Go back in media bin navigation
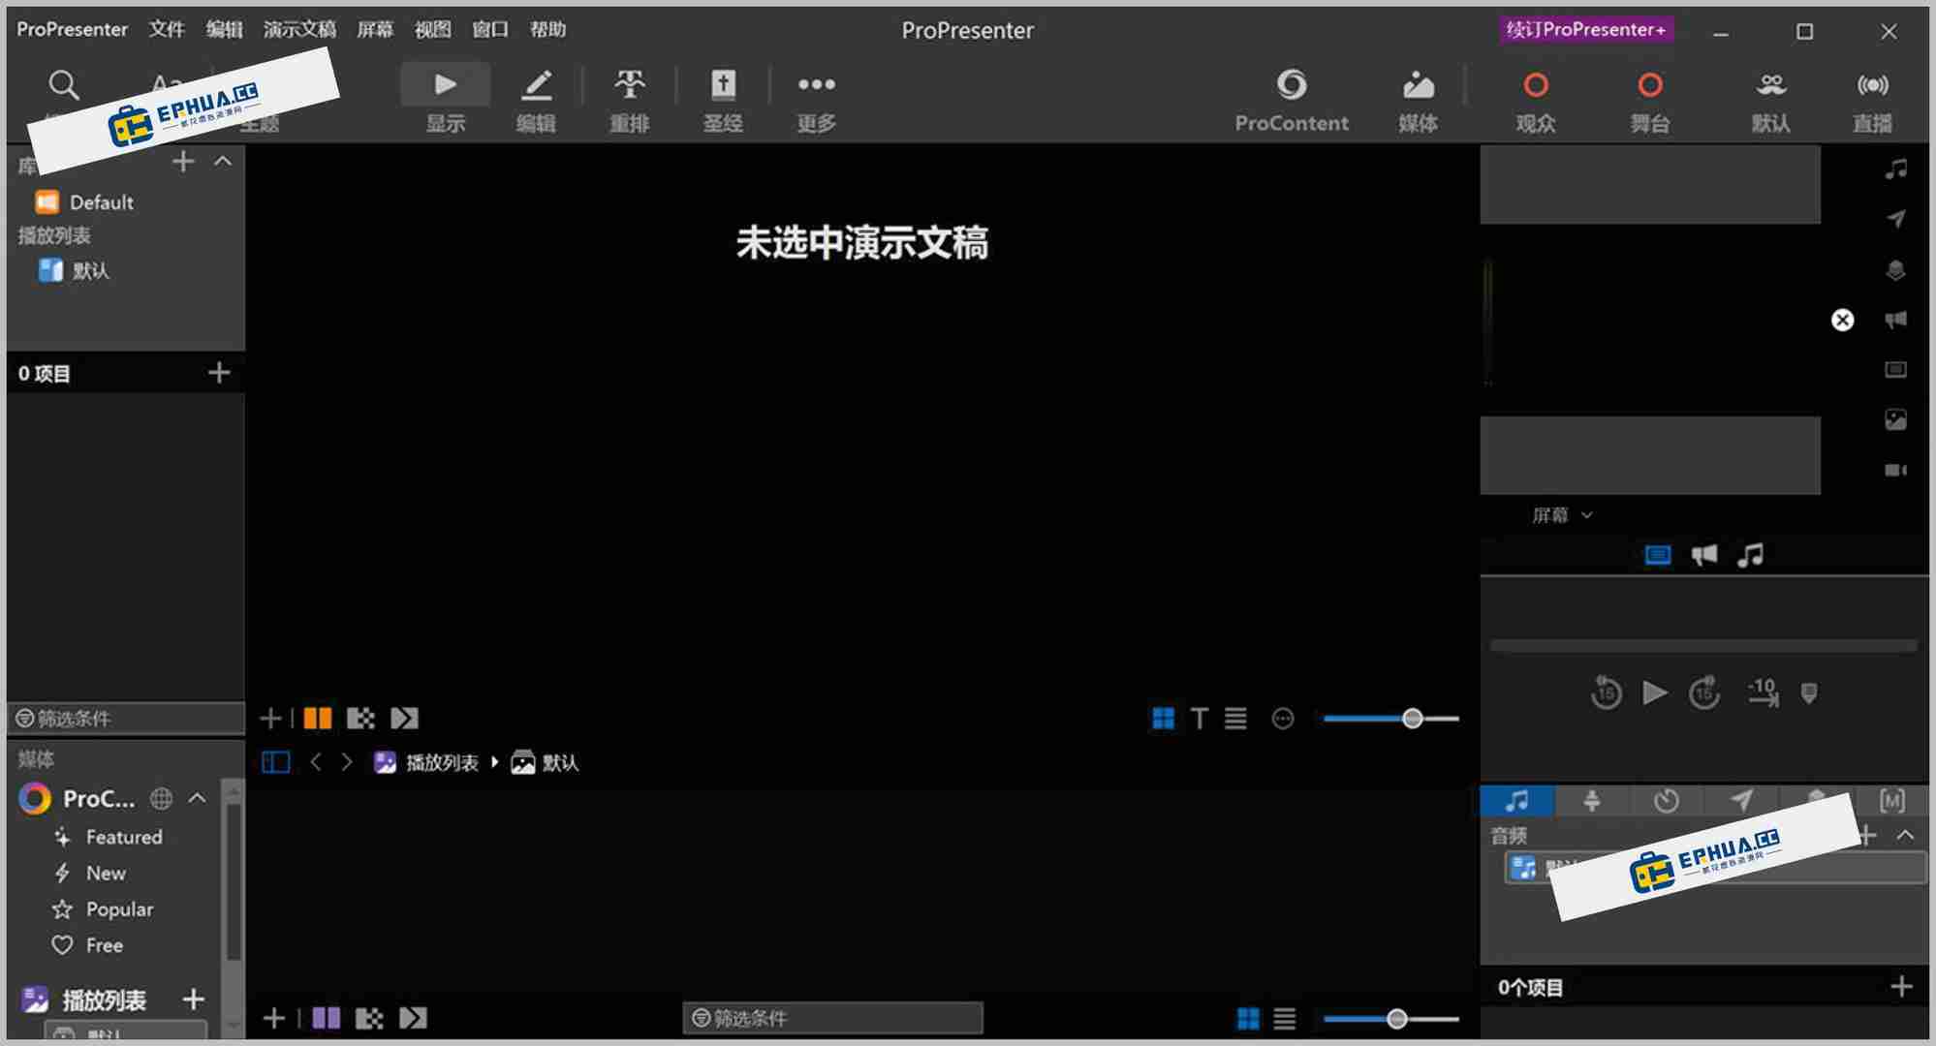The image size is (1936, 1046). tap(316, 762)
